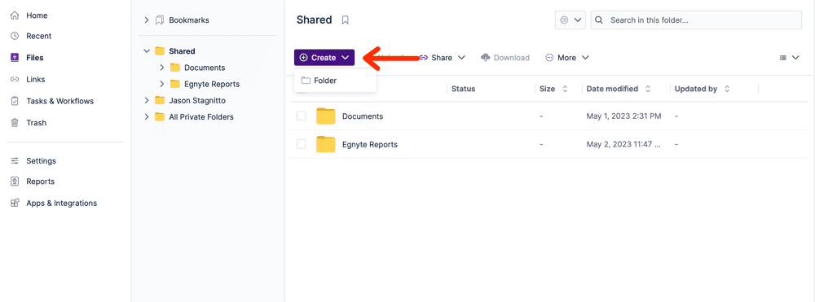
Task: Open the Recent clock icon
Action: pyautogui.click(x=15, y=36)
